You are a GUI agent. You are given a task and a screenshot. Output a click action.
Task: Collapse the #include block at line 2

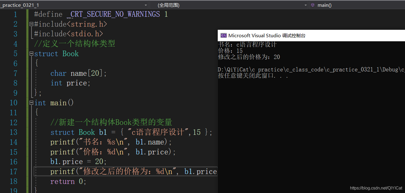click(x=31, y=24)
